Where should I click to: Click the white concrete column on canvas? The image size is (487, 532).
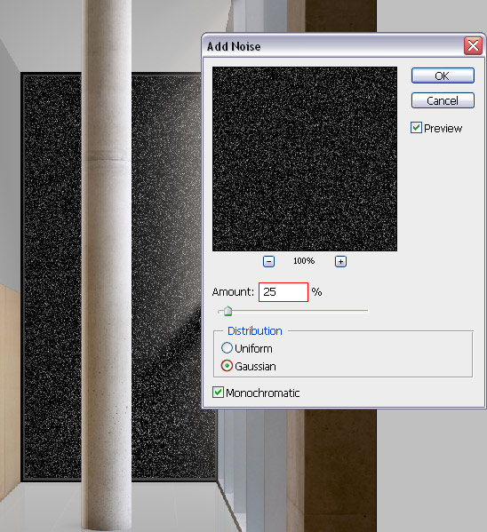pos(107,265)
